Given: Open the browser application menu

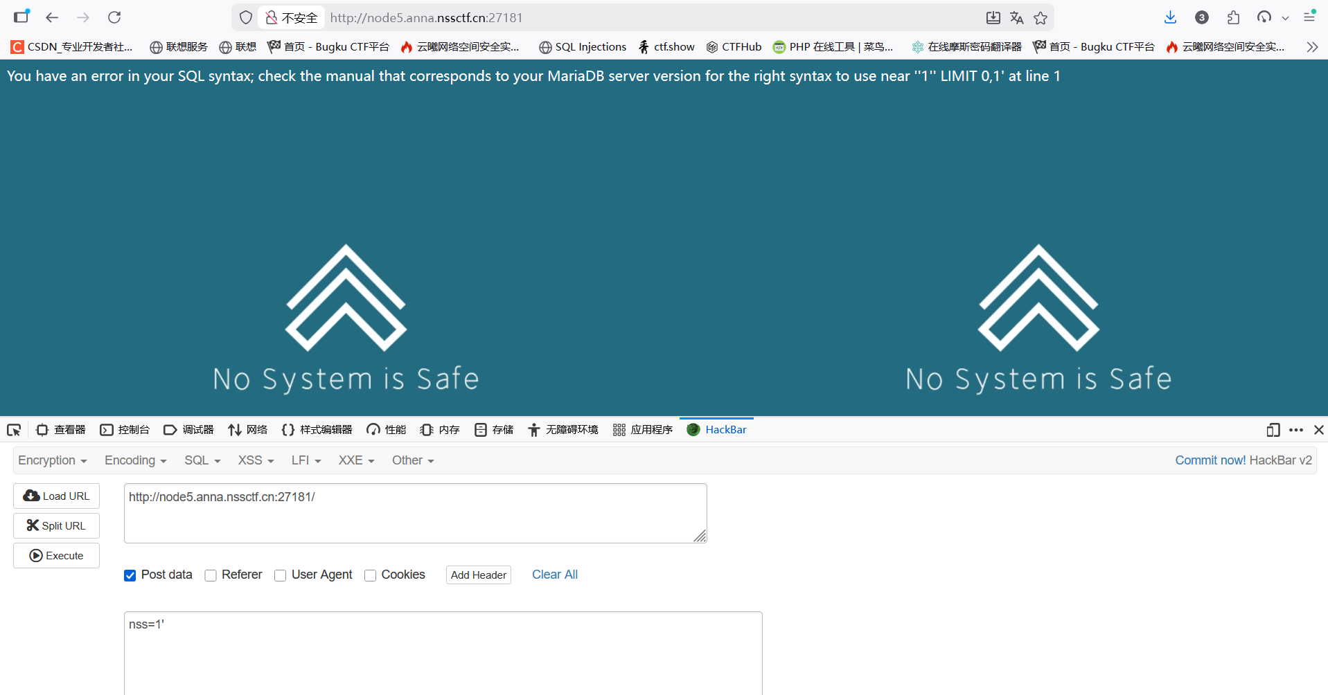Looking at the screenshot, I should click(1309, 17).
